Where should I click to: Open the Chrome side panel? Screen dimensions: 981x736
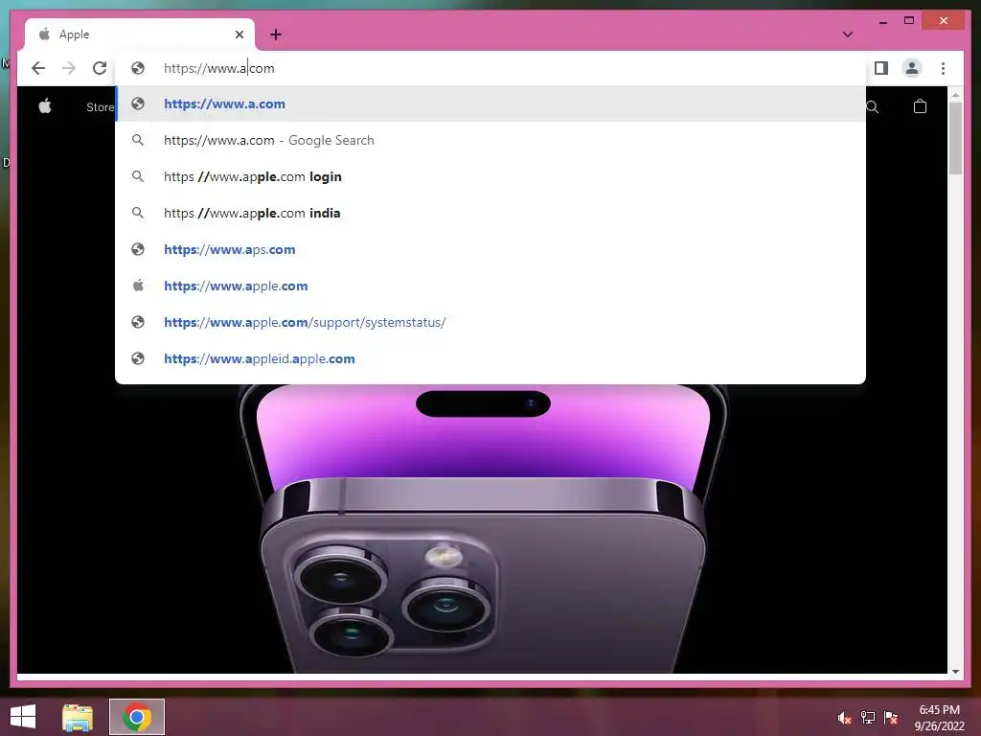click(881, 68)
